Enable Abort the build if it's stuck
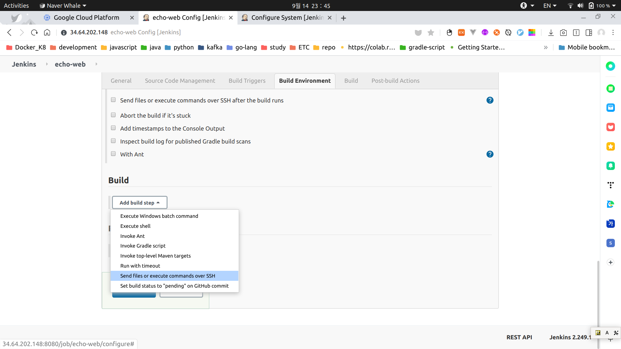Viewport: 621px width, 349px height. [x=113, y=115]
